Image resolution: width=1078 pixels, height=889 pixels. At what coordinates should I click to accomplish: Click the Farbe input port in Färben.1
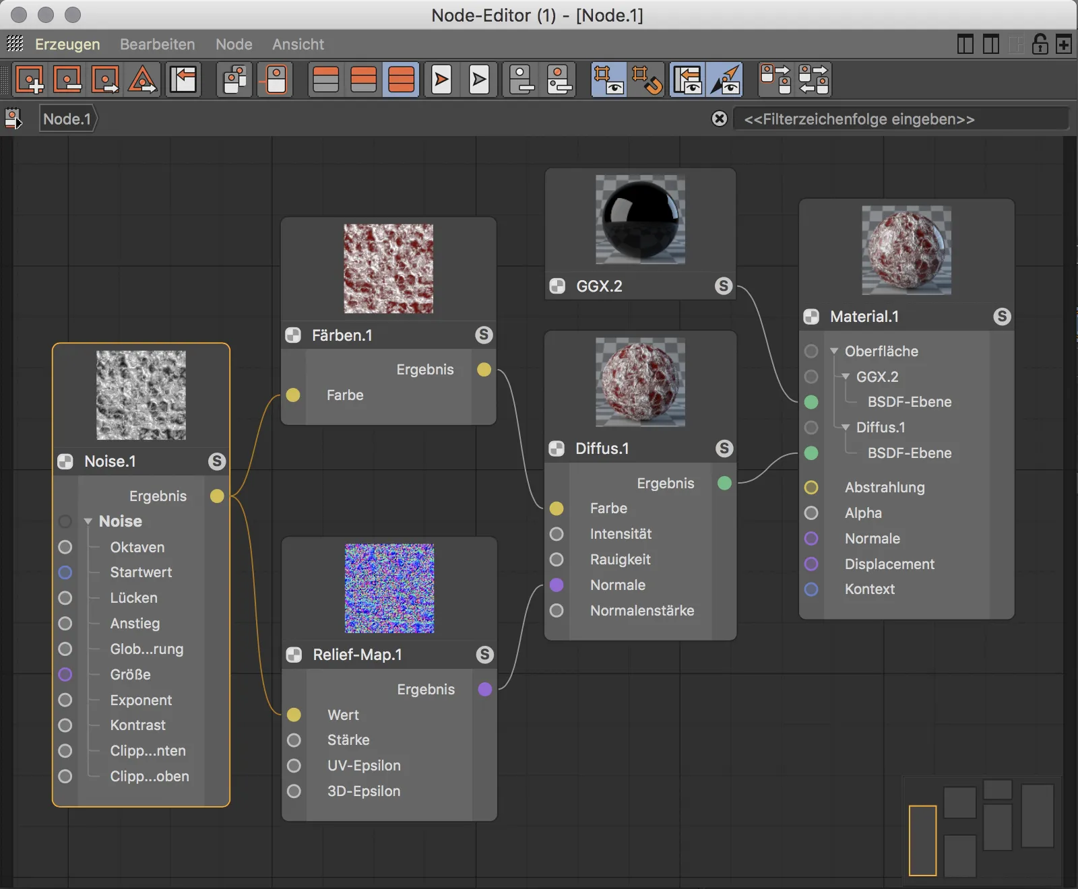click(x=293, y=395)
